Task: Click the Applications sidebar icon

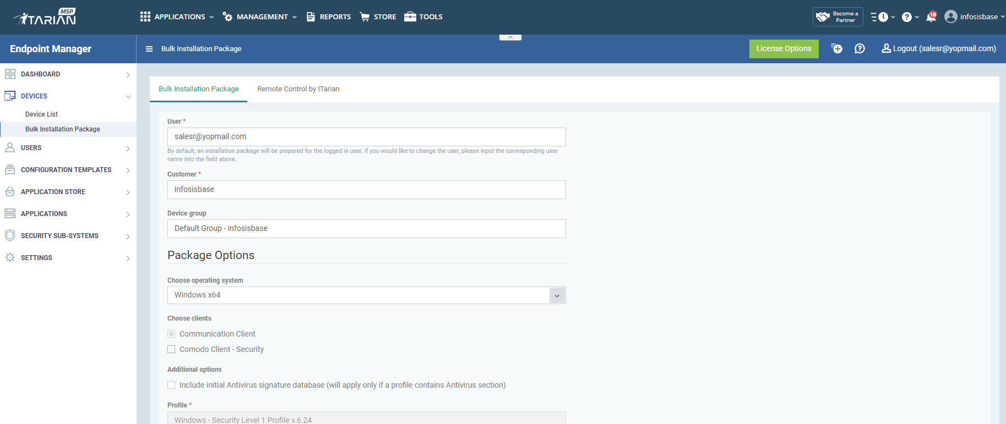Action: click(x=10, y=213)
